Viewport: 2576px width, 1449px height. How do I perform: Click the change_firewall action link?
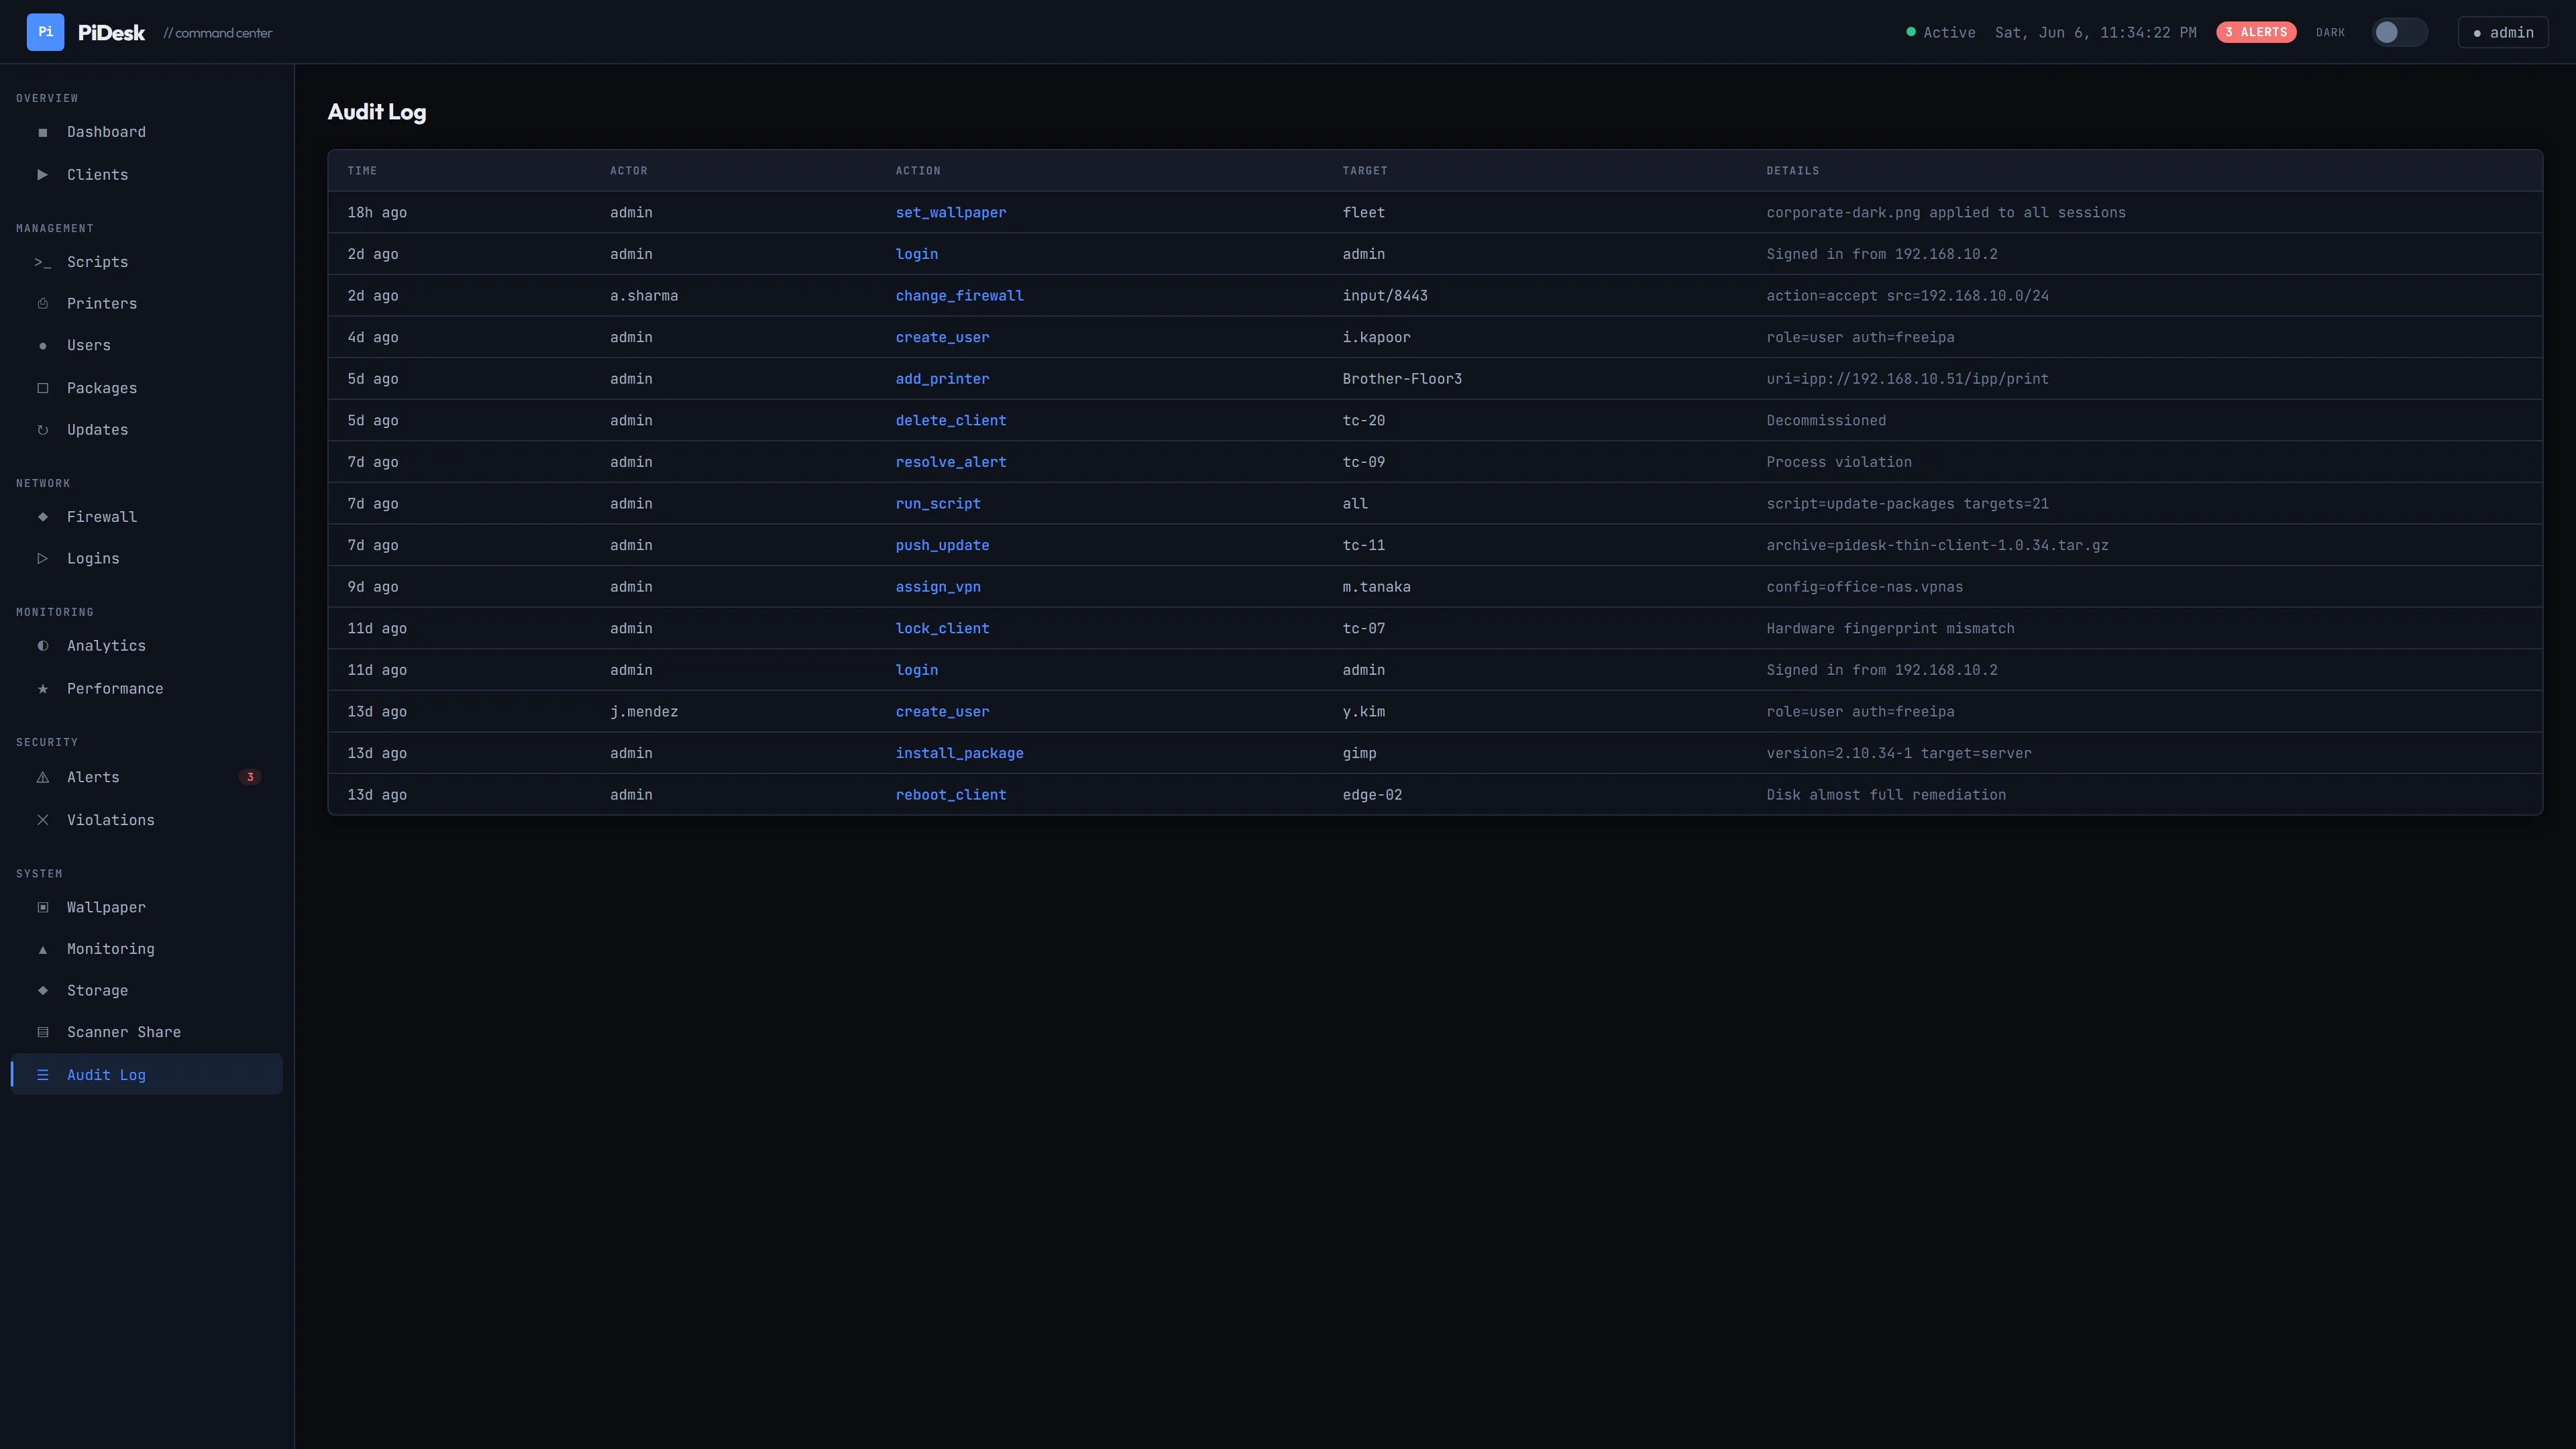(959, 296)
